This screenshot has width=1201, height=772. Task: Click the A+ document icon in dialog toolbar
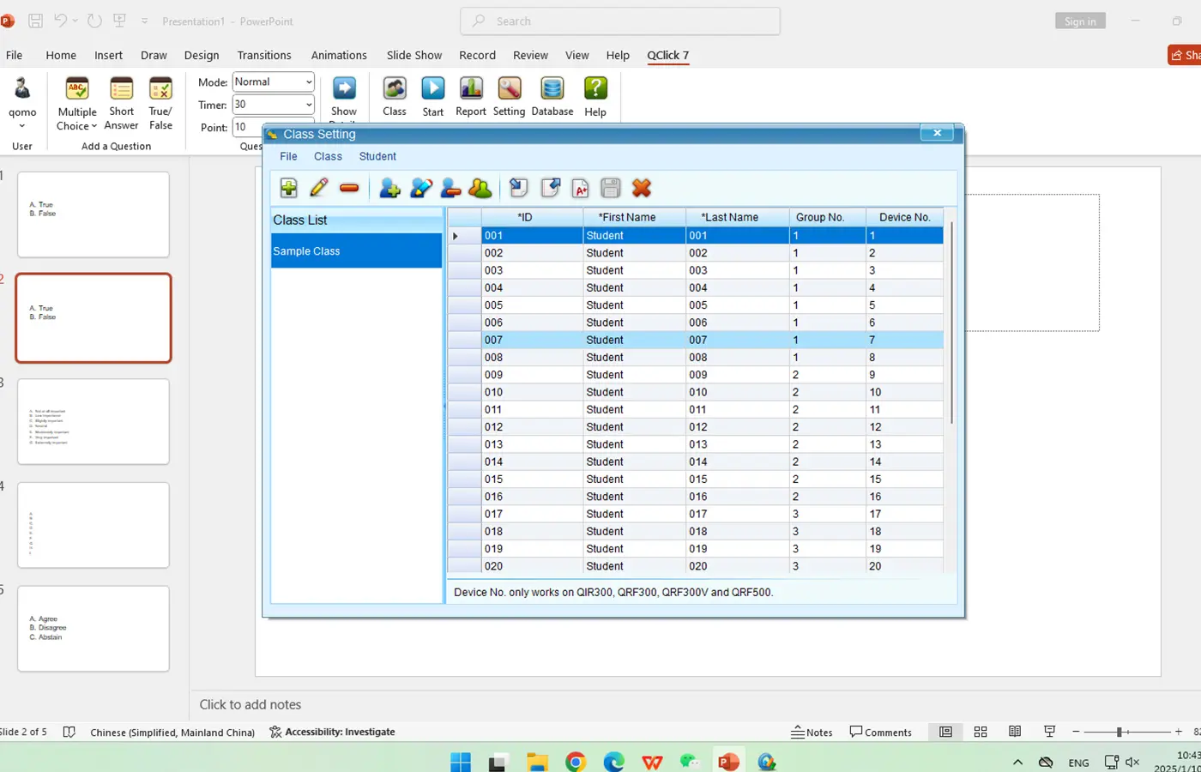581,188
